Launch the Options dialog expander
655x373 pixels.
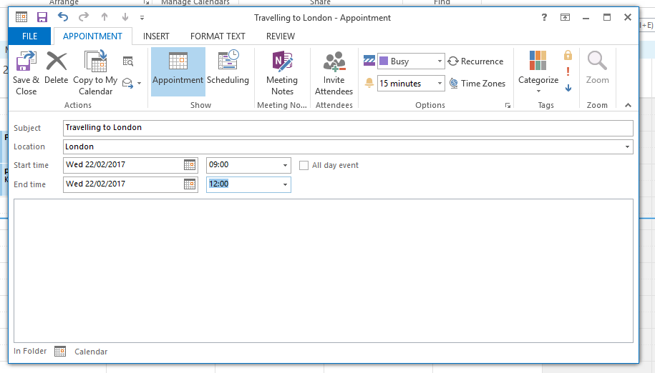pyautogui.click(x=508, y=106)
